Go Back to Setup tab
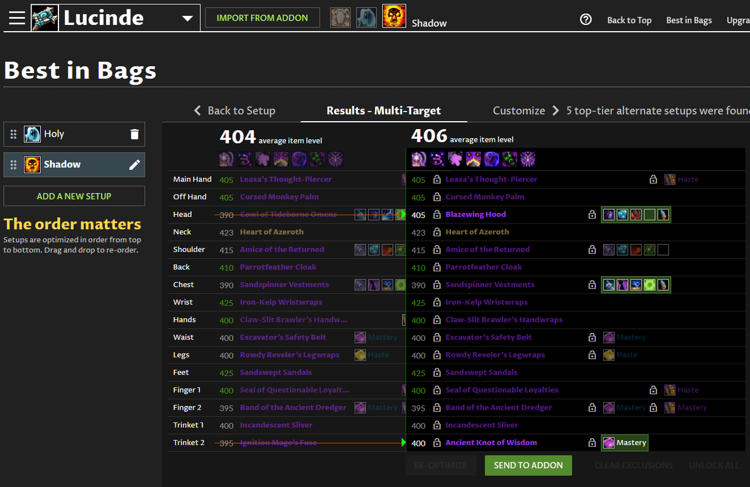The image size is (750, 487). pos(234,110)
